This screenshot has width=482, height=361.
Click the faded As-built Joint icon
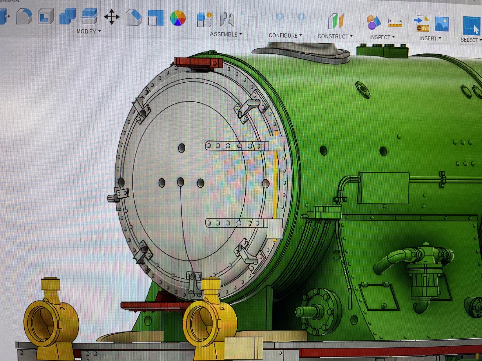pyautogui.click(x=249, y=20)
